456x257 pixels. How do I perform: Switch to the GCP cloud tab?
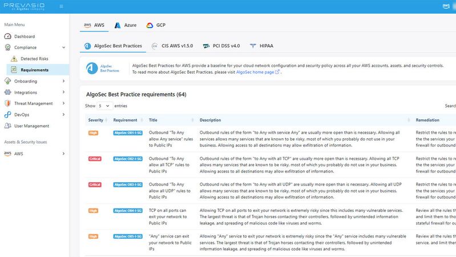156,25
